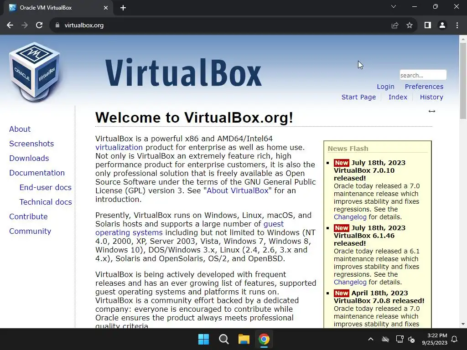Click the News Flash heading
This screenshot has height=350, width=467.
[x=348, y=149]
